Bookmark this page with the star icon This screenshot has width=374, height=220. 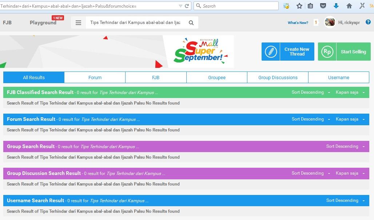[299, 6]
